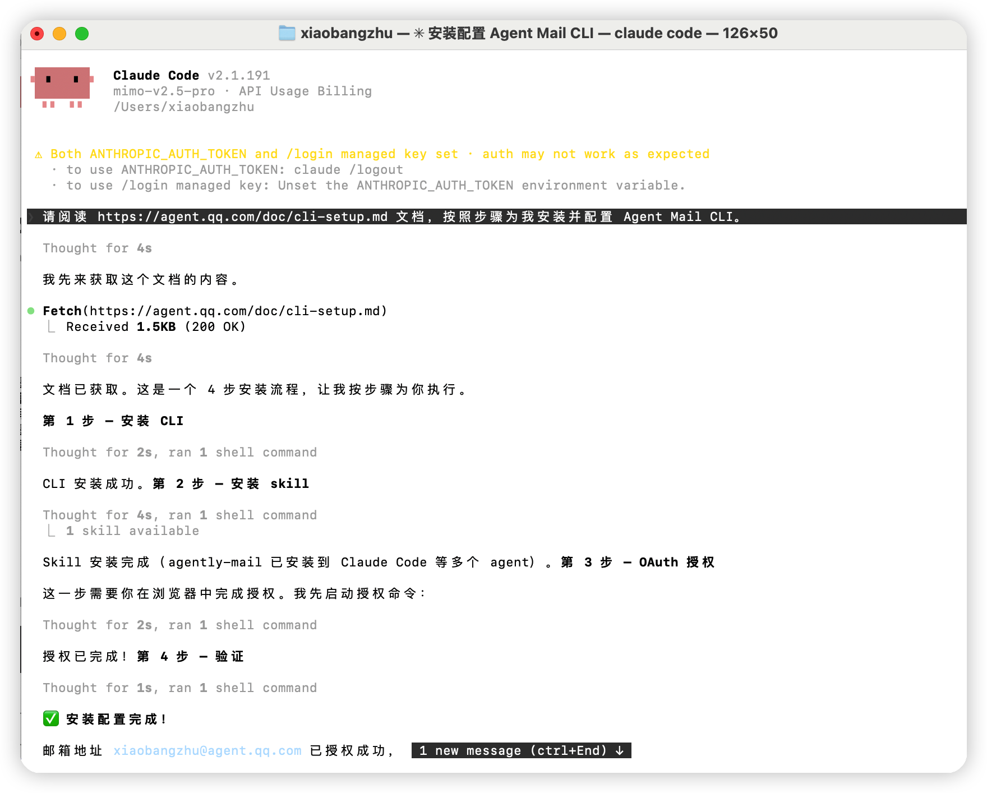The image size is (987, 793).
Task: Click the '第 2 步 — 安装 skill' heading
Action: 231,483
